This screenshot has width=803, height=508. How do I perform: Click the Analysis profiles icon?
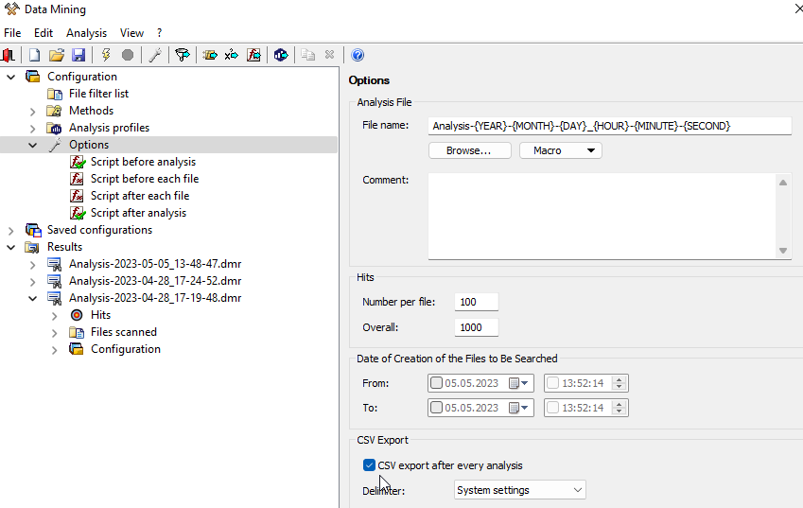coord(54,128)
